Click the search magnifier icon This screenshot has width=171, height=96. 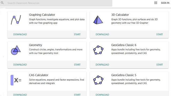tap(2, 3)
